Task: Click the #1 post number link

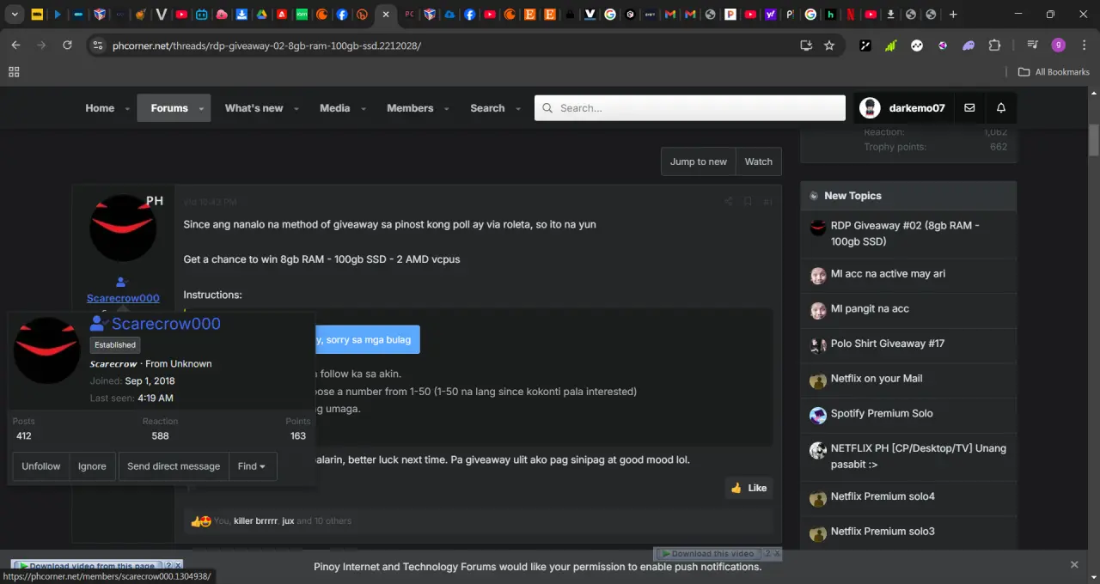Action: 767,202
